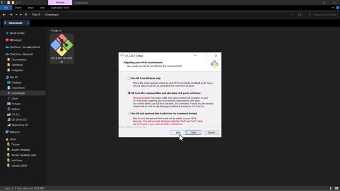Screen dimensions: 340x191
Task: Open the kali-linux folder
Action: coord(16,160)
